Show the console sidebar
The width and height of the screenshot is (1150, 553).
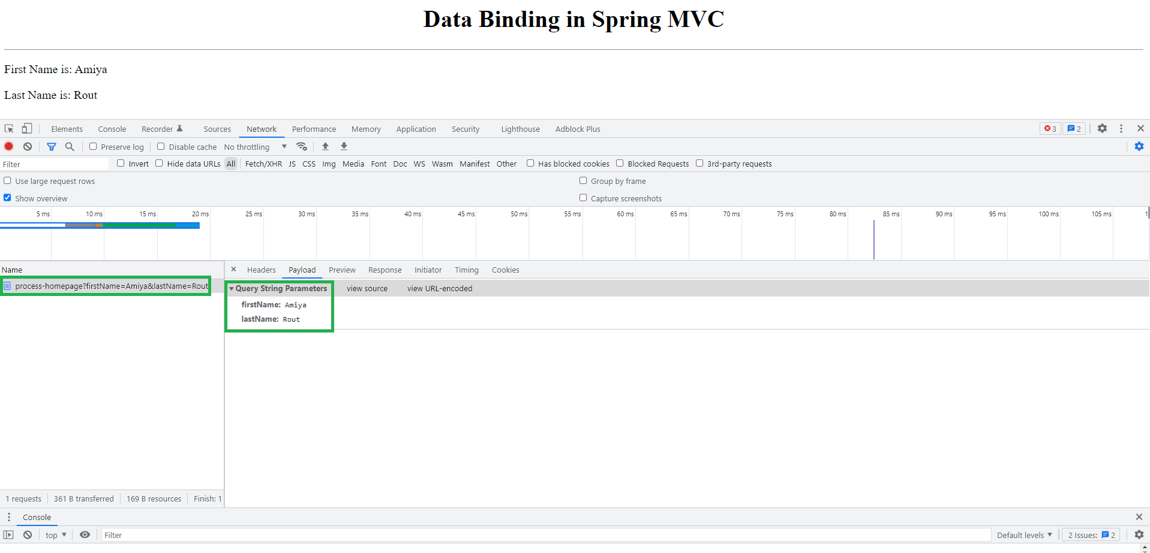[9, 534]
